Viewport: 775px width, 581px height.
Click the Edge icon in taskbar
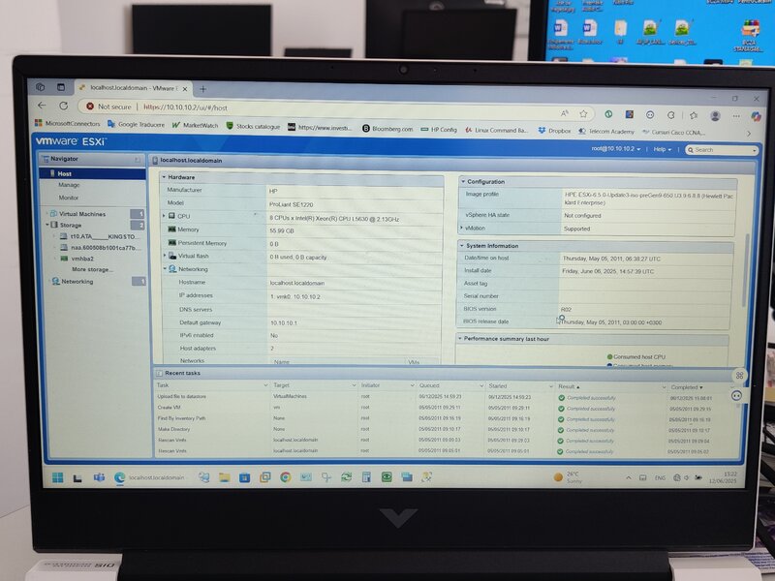[x=119, y=477]
